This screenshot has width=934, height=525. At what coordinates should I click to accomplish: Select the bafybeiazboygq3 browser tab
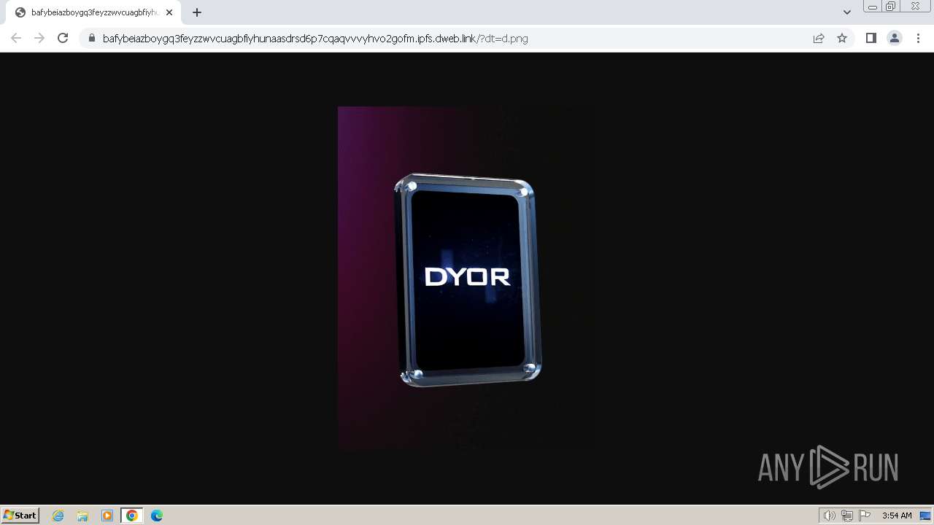pos(93,12)
